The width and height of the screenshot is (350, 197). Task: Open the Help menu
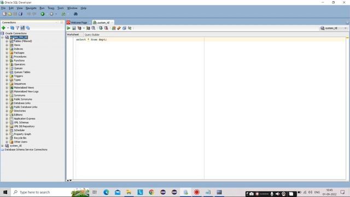click(x=84, y=8)
